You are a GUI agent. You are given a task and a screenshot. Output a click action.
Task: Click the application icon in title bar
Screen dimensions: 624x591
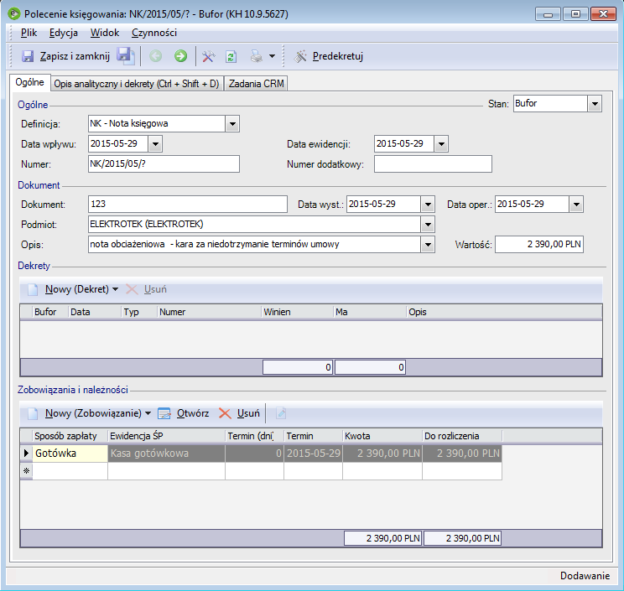[14, 14]
